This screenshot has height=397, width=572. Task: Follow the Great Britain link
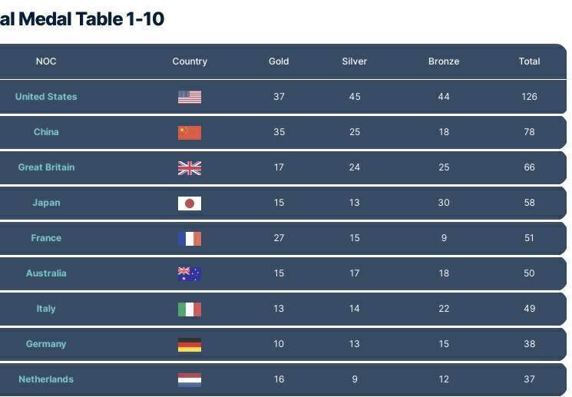46,167
